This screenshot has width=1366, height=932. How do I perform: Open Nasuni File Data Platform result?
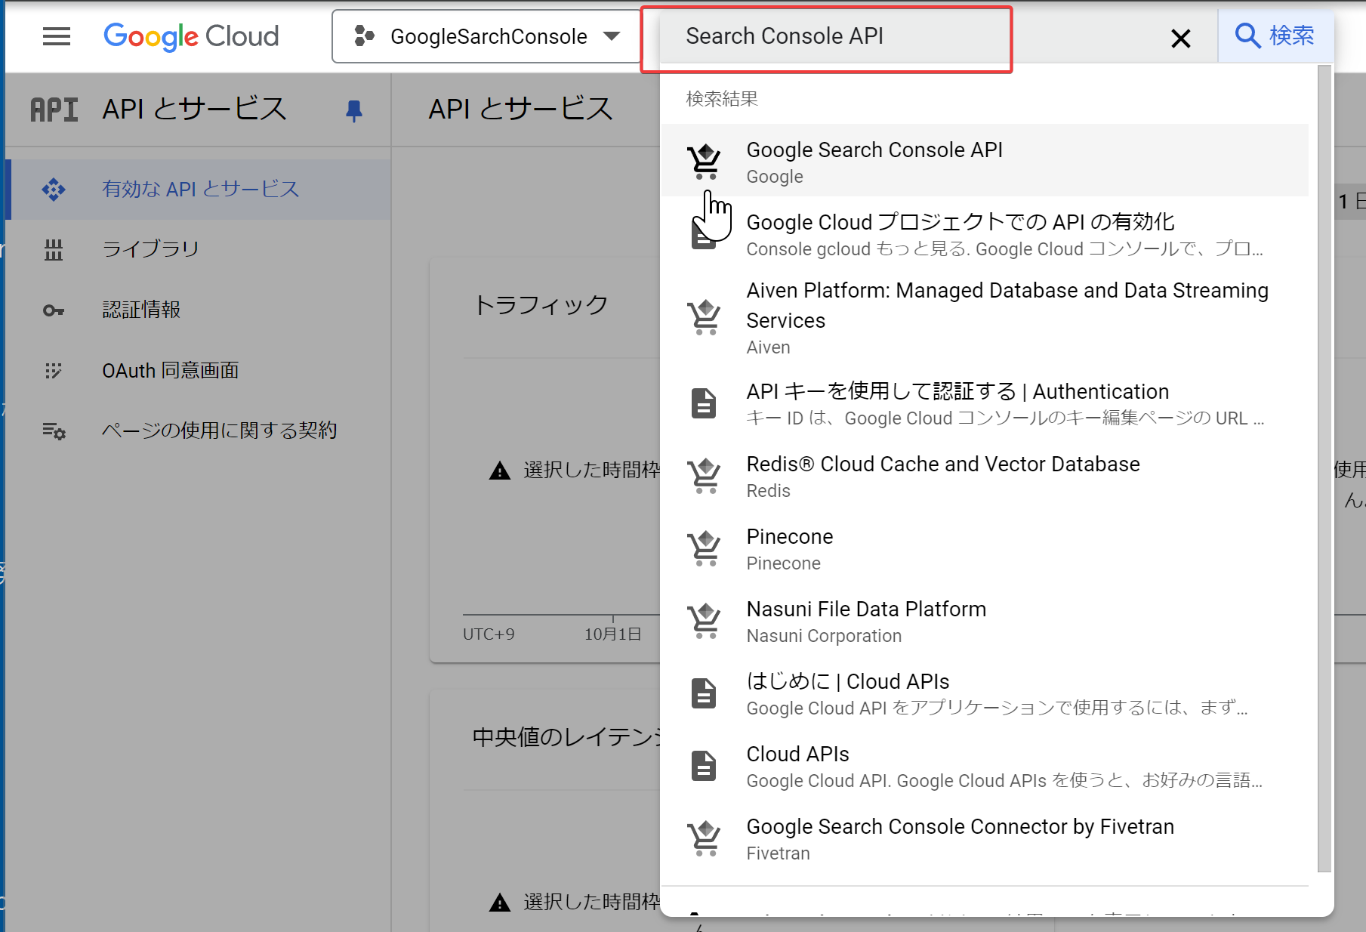coord(985,621)
